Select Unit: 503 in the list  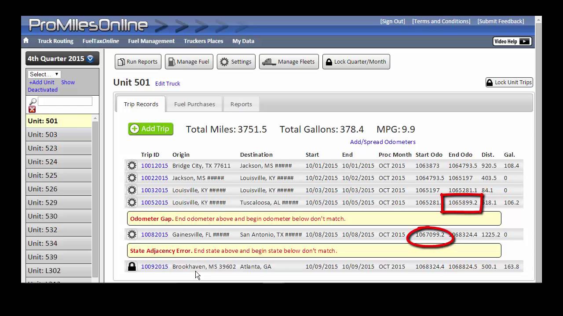click(x=58, y=134)
